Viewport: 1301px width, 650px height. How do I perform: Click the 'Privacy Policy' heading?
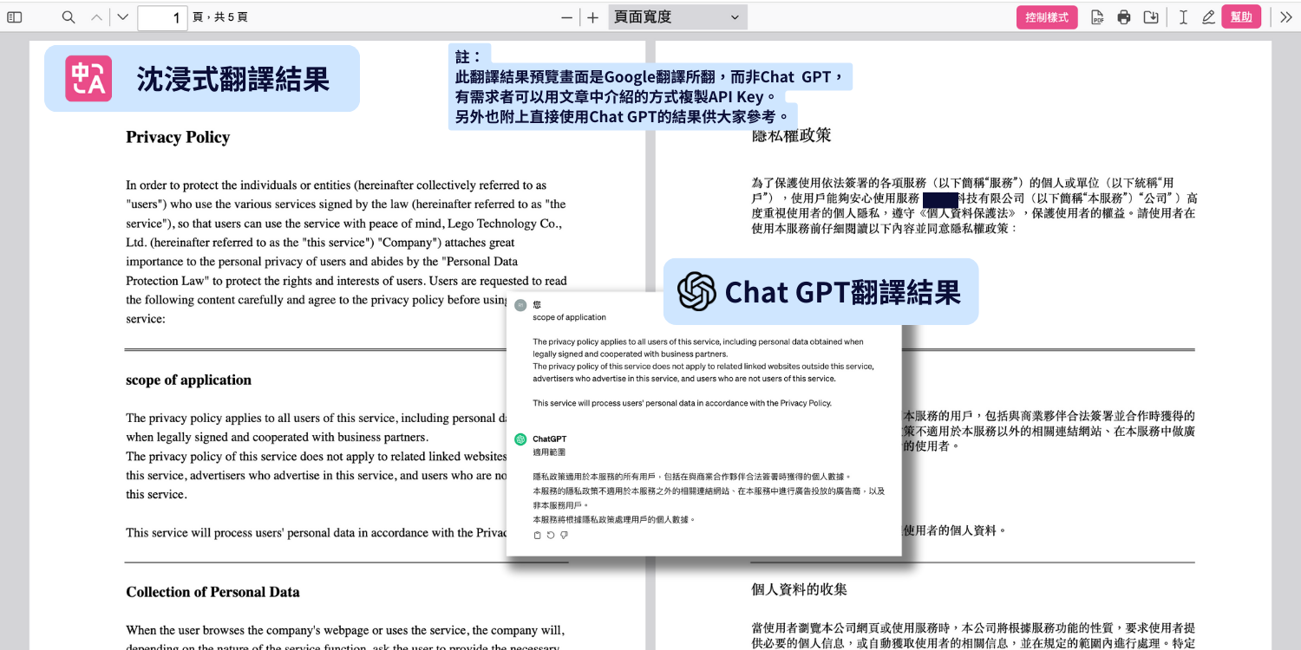178,137
